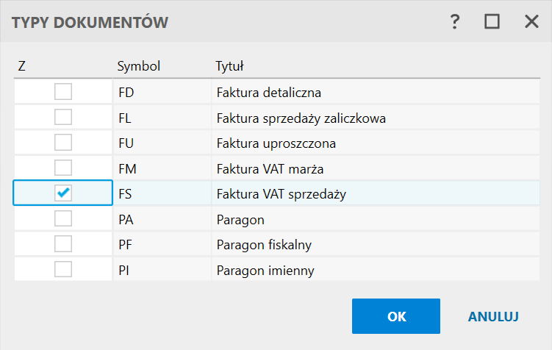Select the PI symbol cell
The image size is (552, 350).
click(x=123, y=270)
